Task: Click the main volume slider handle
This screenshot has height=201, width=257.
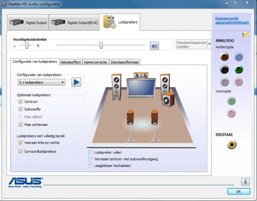Action: coord(101,45)
